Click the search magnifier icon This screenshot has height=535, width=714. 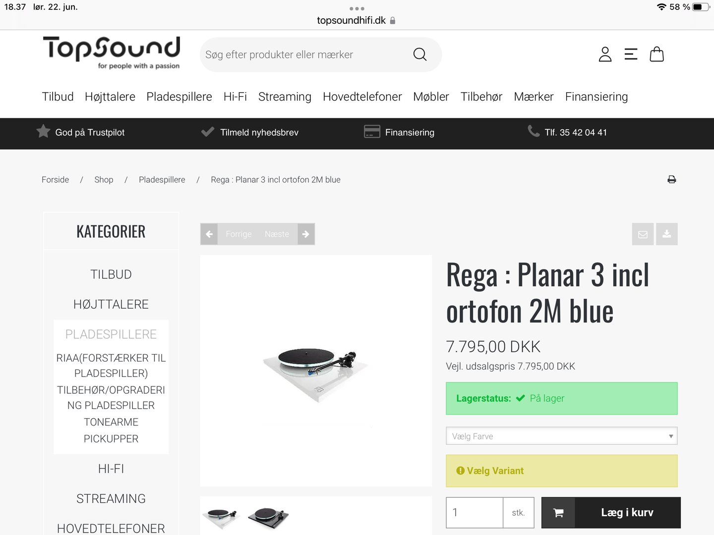pyautogui.click(x=420, y=54)
